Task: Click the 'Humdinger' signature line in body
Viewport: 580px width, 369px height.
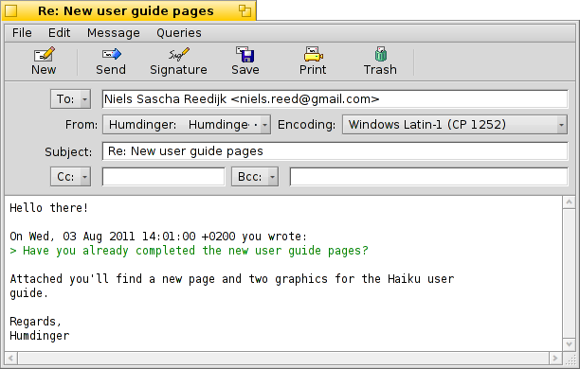Action: [x=40, y=336]
